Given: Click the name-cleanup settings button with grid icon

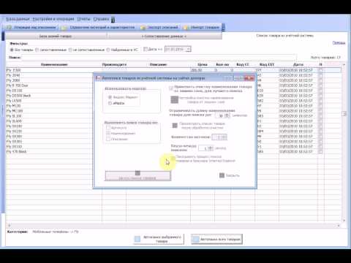Looking at the screenshot, I should 203,99.
